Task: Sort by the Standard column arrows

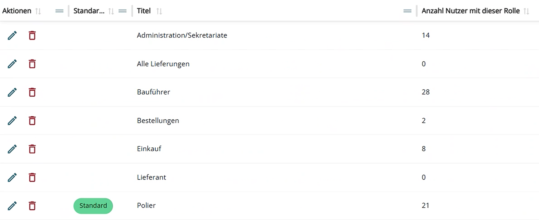Action: (x=111, y=11)
